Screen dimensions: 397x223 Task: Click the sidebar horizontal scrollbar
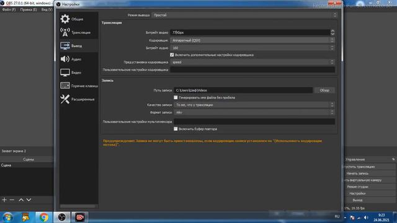click(x=78, y=206)
